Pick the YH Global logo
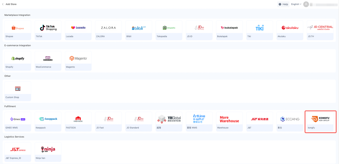This screenshot has width=339, height=164. (x=169, y=119)
